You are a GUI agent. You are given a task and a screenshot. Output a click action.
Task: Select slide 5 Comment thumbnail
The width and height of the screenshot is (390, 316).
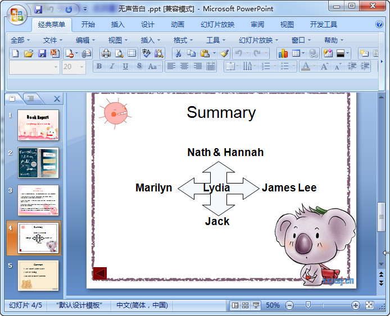pos(38,276)
